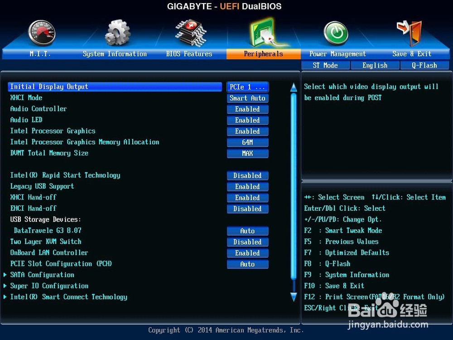Toggle Legacy USB Support Enabled value

(248, 186)
